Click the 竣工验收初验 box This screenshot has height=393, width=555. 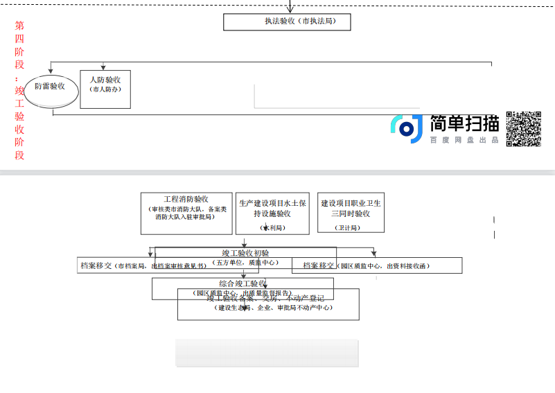click(x=245, y=253)
